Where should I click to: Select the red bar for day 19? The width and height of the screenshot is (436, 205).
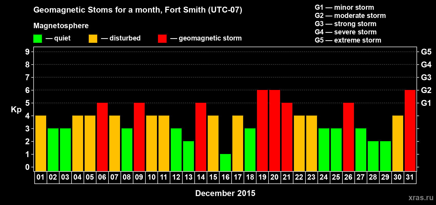[x=262, y=130]
